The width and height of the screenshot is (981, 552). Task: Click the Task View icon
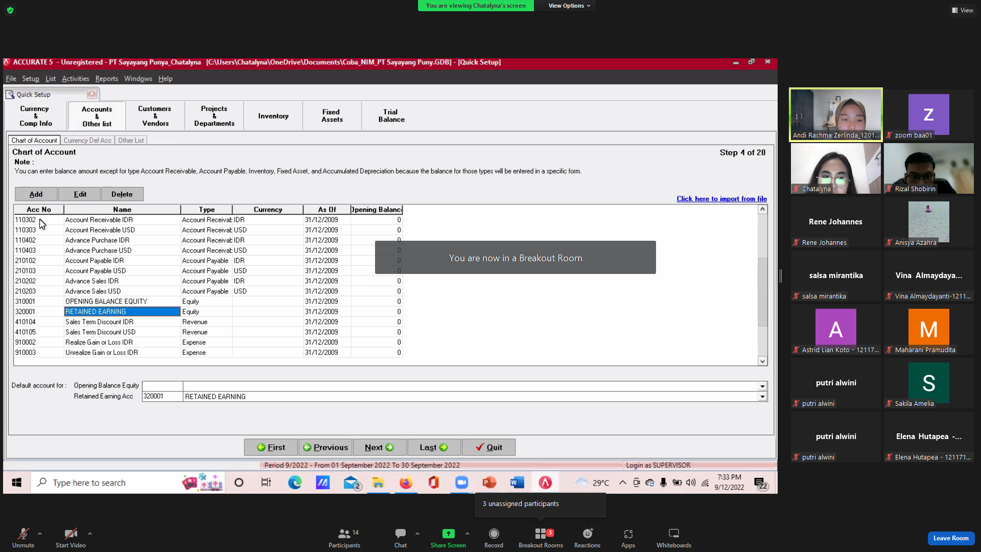[266, 482]
